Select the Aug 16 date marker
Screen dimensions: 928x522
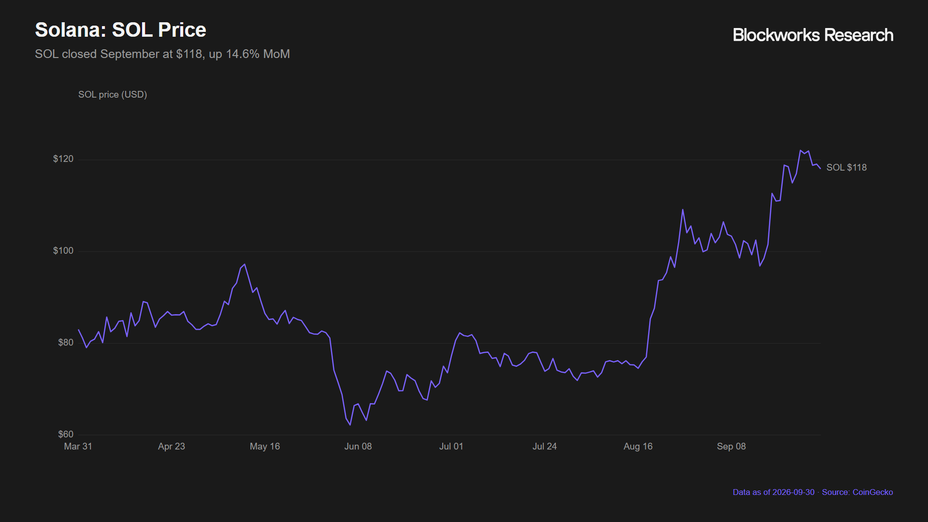[638, 447]
